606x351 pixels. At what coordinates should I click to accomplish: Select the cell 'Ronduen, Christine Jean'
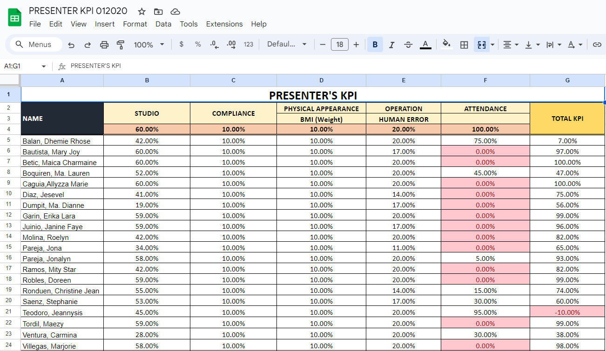pos(62,291)
